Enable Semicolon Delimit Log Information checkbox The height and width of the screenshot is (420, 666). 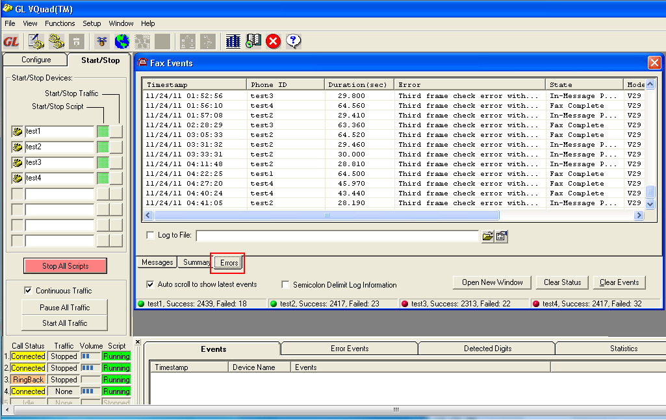tap(285, 285)
